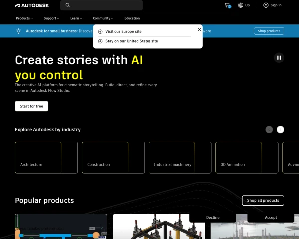Open the Education page
This screenshot has height=239, width=299.
click(x=132, y=18)
